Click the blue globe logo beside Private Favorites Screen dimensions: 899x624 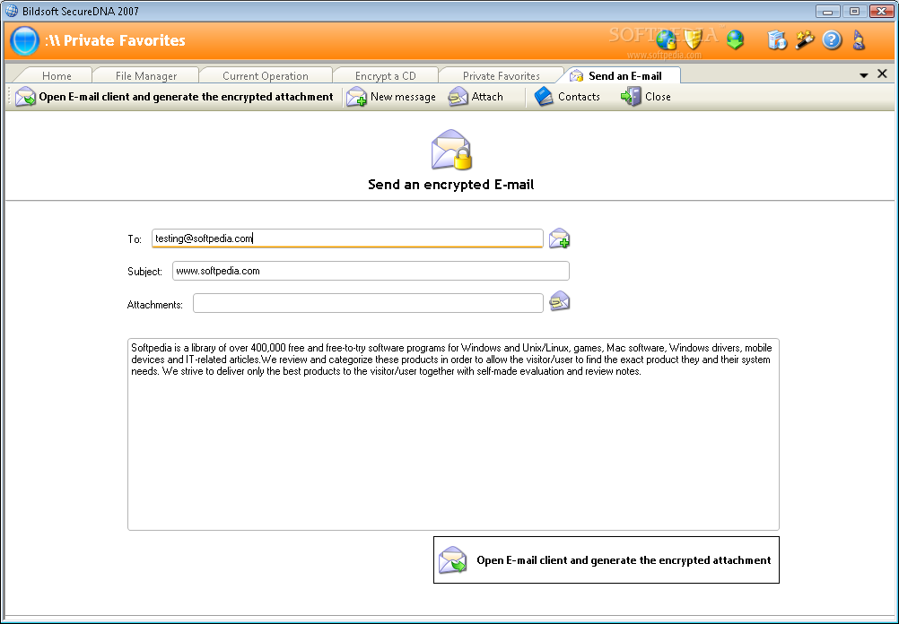(24, 40)
